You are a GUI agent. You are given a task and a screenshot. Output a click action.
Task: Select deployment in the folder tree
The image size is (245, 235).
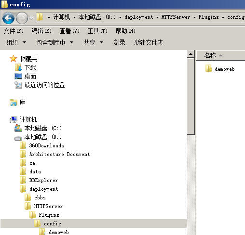click(44, 189)
